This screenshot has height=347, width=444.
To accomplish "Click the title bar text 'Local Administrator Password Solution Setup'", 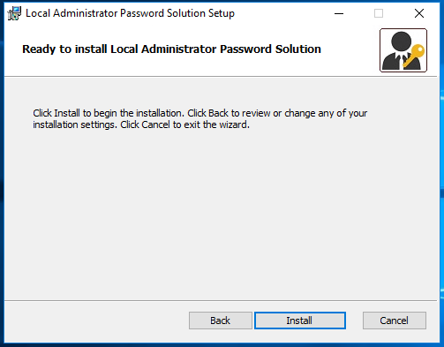I will [x=130, y=13].
